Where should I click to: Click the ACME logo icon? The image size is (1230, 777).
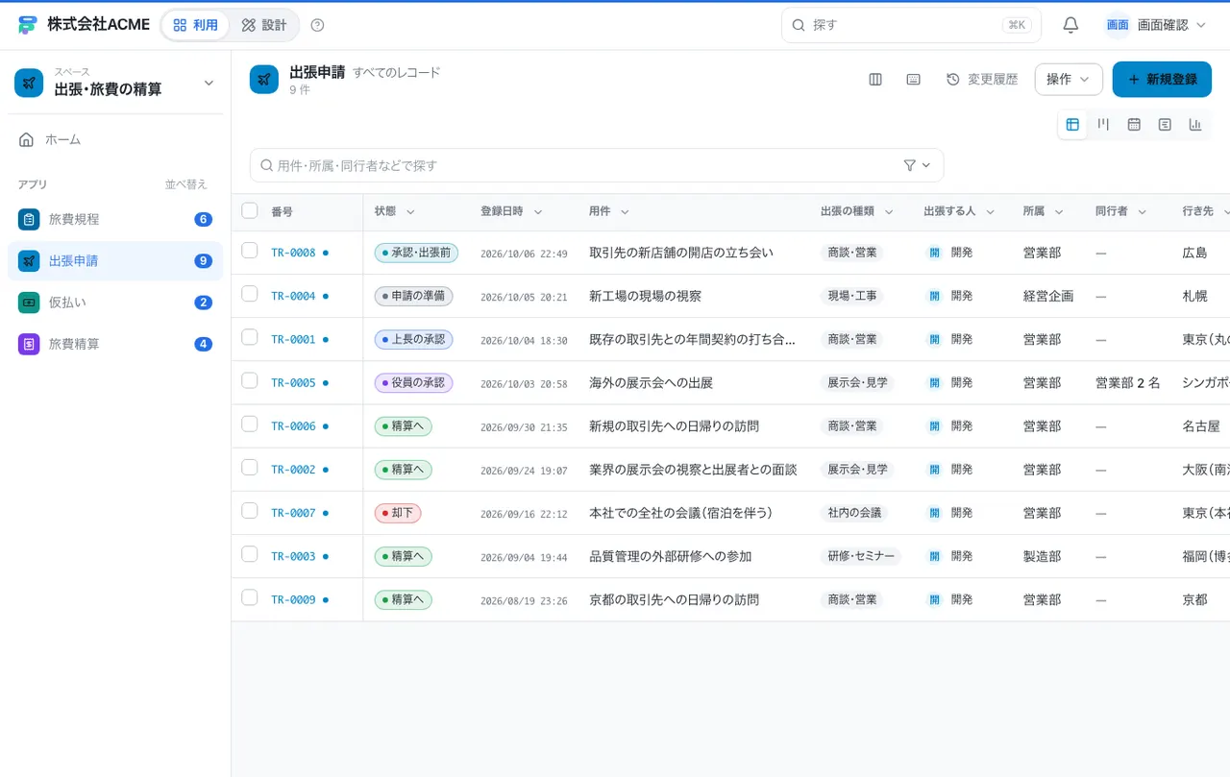pyautogui.click(x=28, y=25)
